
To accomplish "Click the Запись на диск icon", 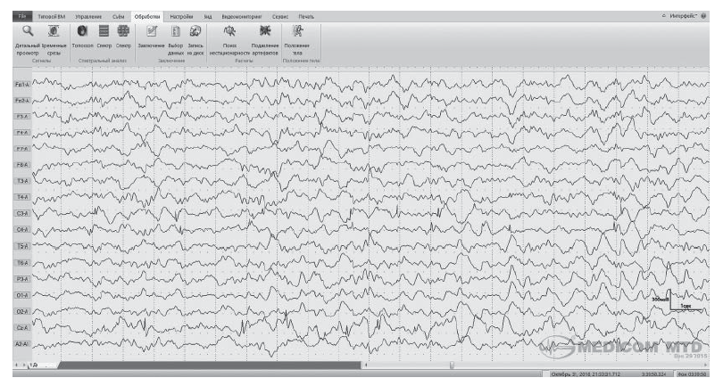I will click(x=195, y=31).
